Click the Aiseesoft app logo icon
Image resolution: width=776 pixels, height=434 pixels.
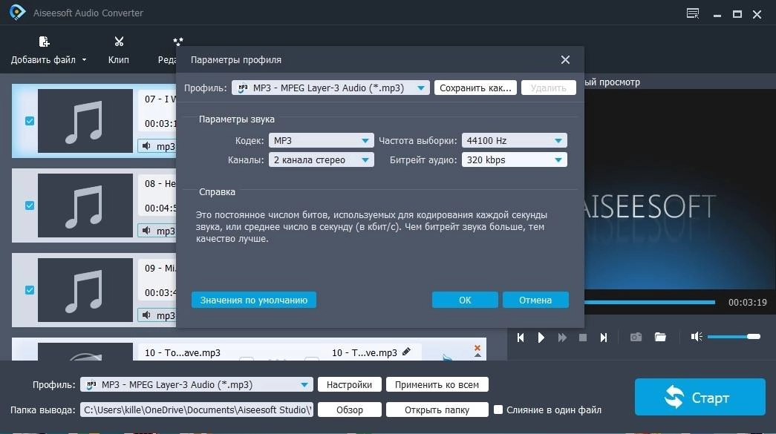[17, 13]
